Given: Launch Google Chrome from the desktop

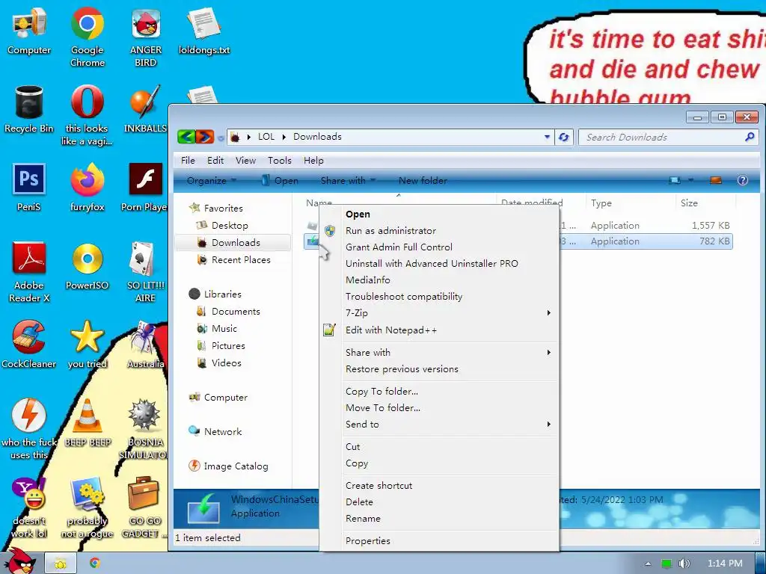Looking at the screenshot, I should click(88, 37).
